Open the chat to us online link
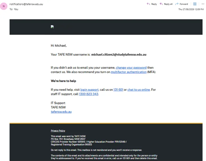 click(x=138, y=90)
